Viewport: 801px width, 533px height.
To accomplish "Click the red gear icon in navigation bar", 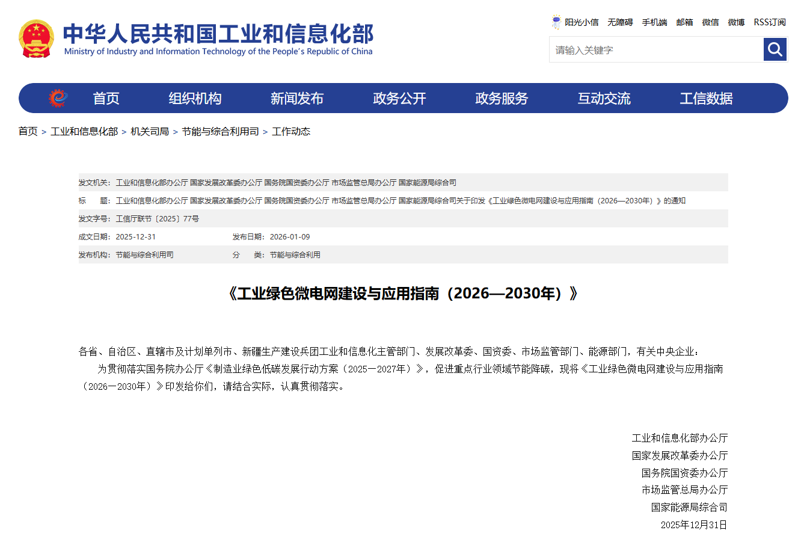I will click(x=58, y=98).
